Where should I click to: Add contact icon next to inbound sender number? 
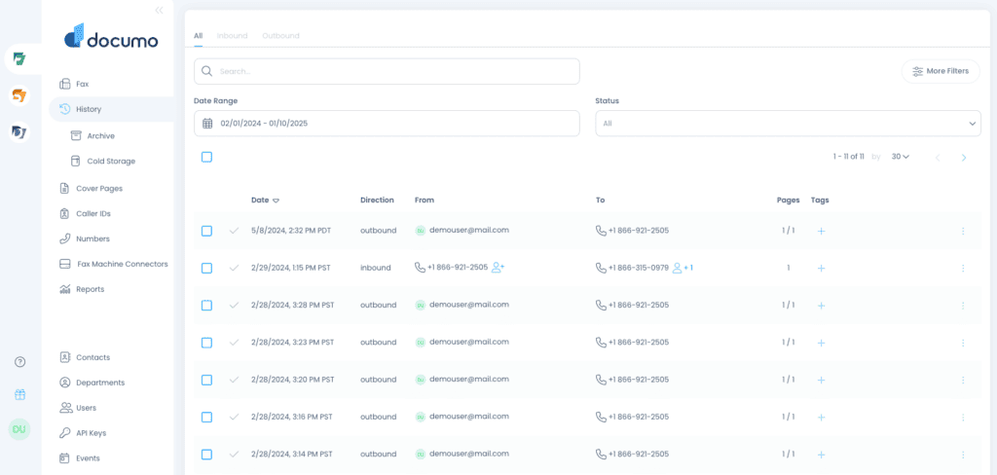tap(498, 268)
